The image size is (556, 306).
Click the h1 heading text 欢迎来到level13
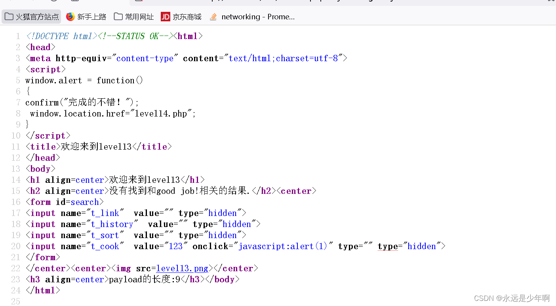(145, 180)
